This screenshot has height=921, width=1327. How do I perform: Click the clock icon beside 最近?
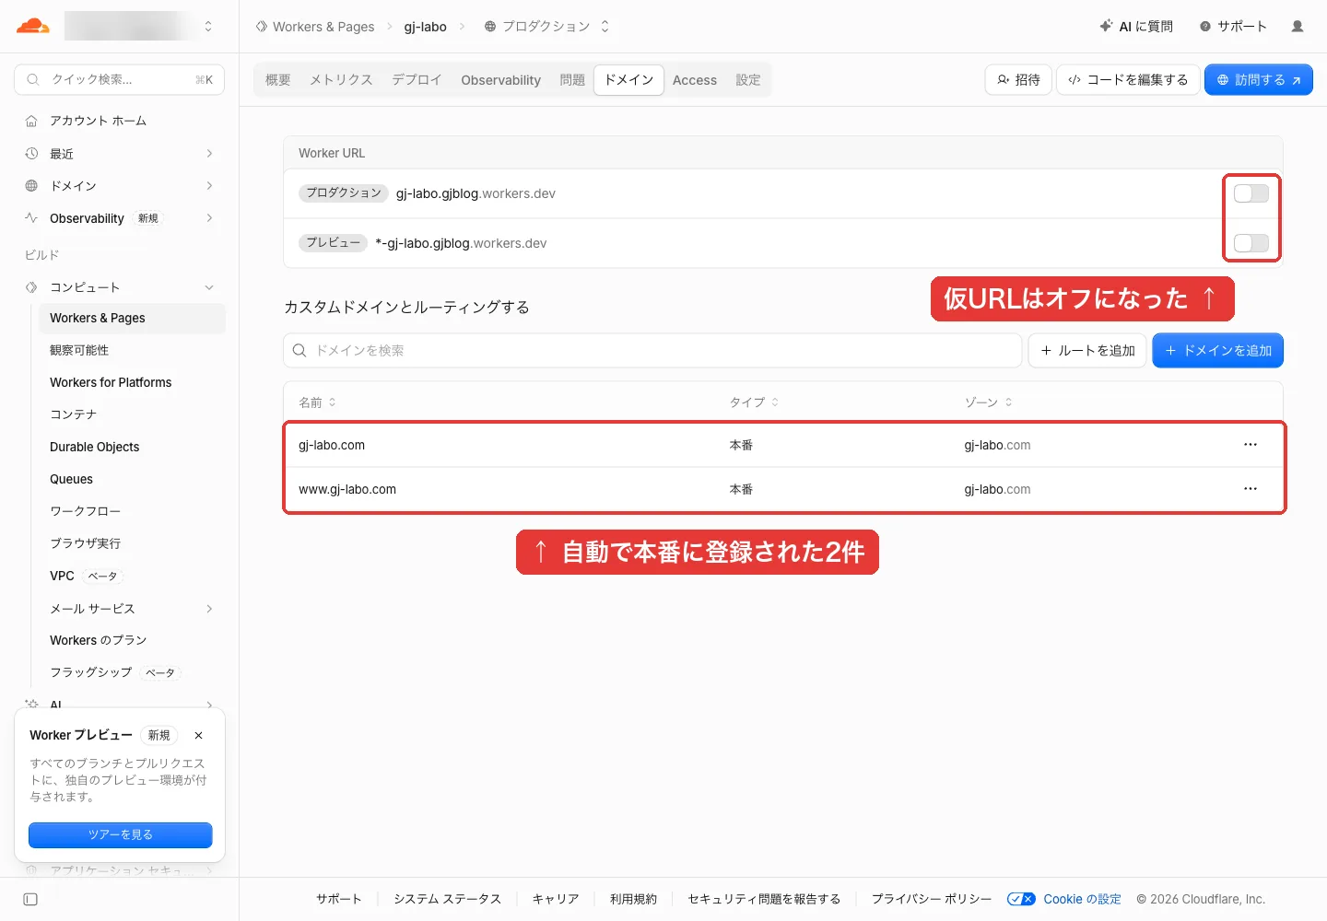pyautogui.click(x=31, y=154)
